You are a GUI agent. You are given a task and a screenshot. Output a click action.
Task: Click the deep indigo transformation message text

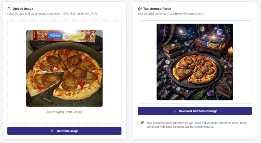[x=197, y=125]
